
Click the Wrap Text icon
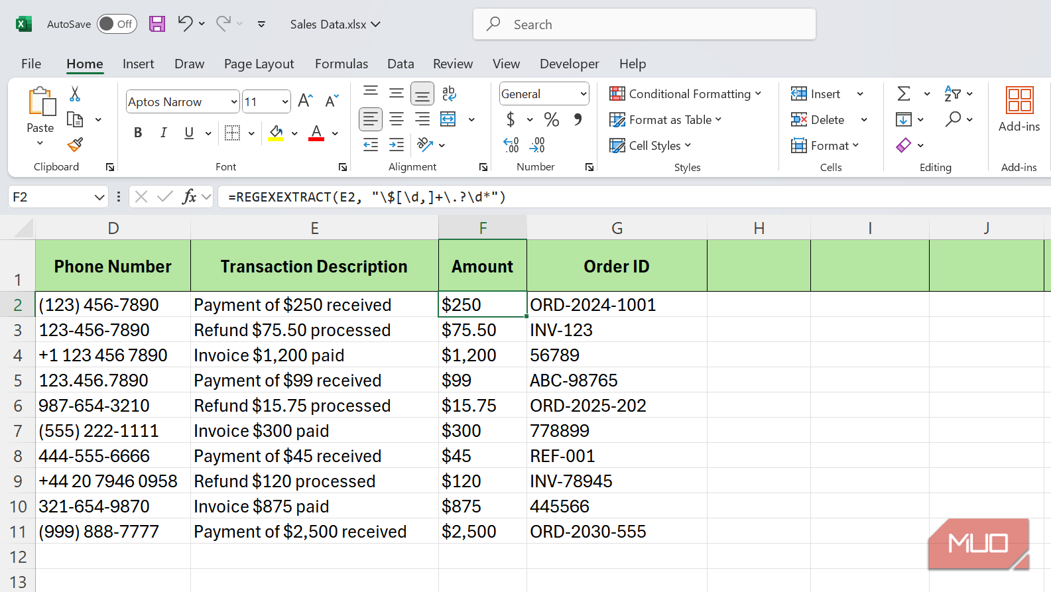pyautogui.click(x=449, y=94)
